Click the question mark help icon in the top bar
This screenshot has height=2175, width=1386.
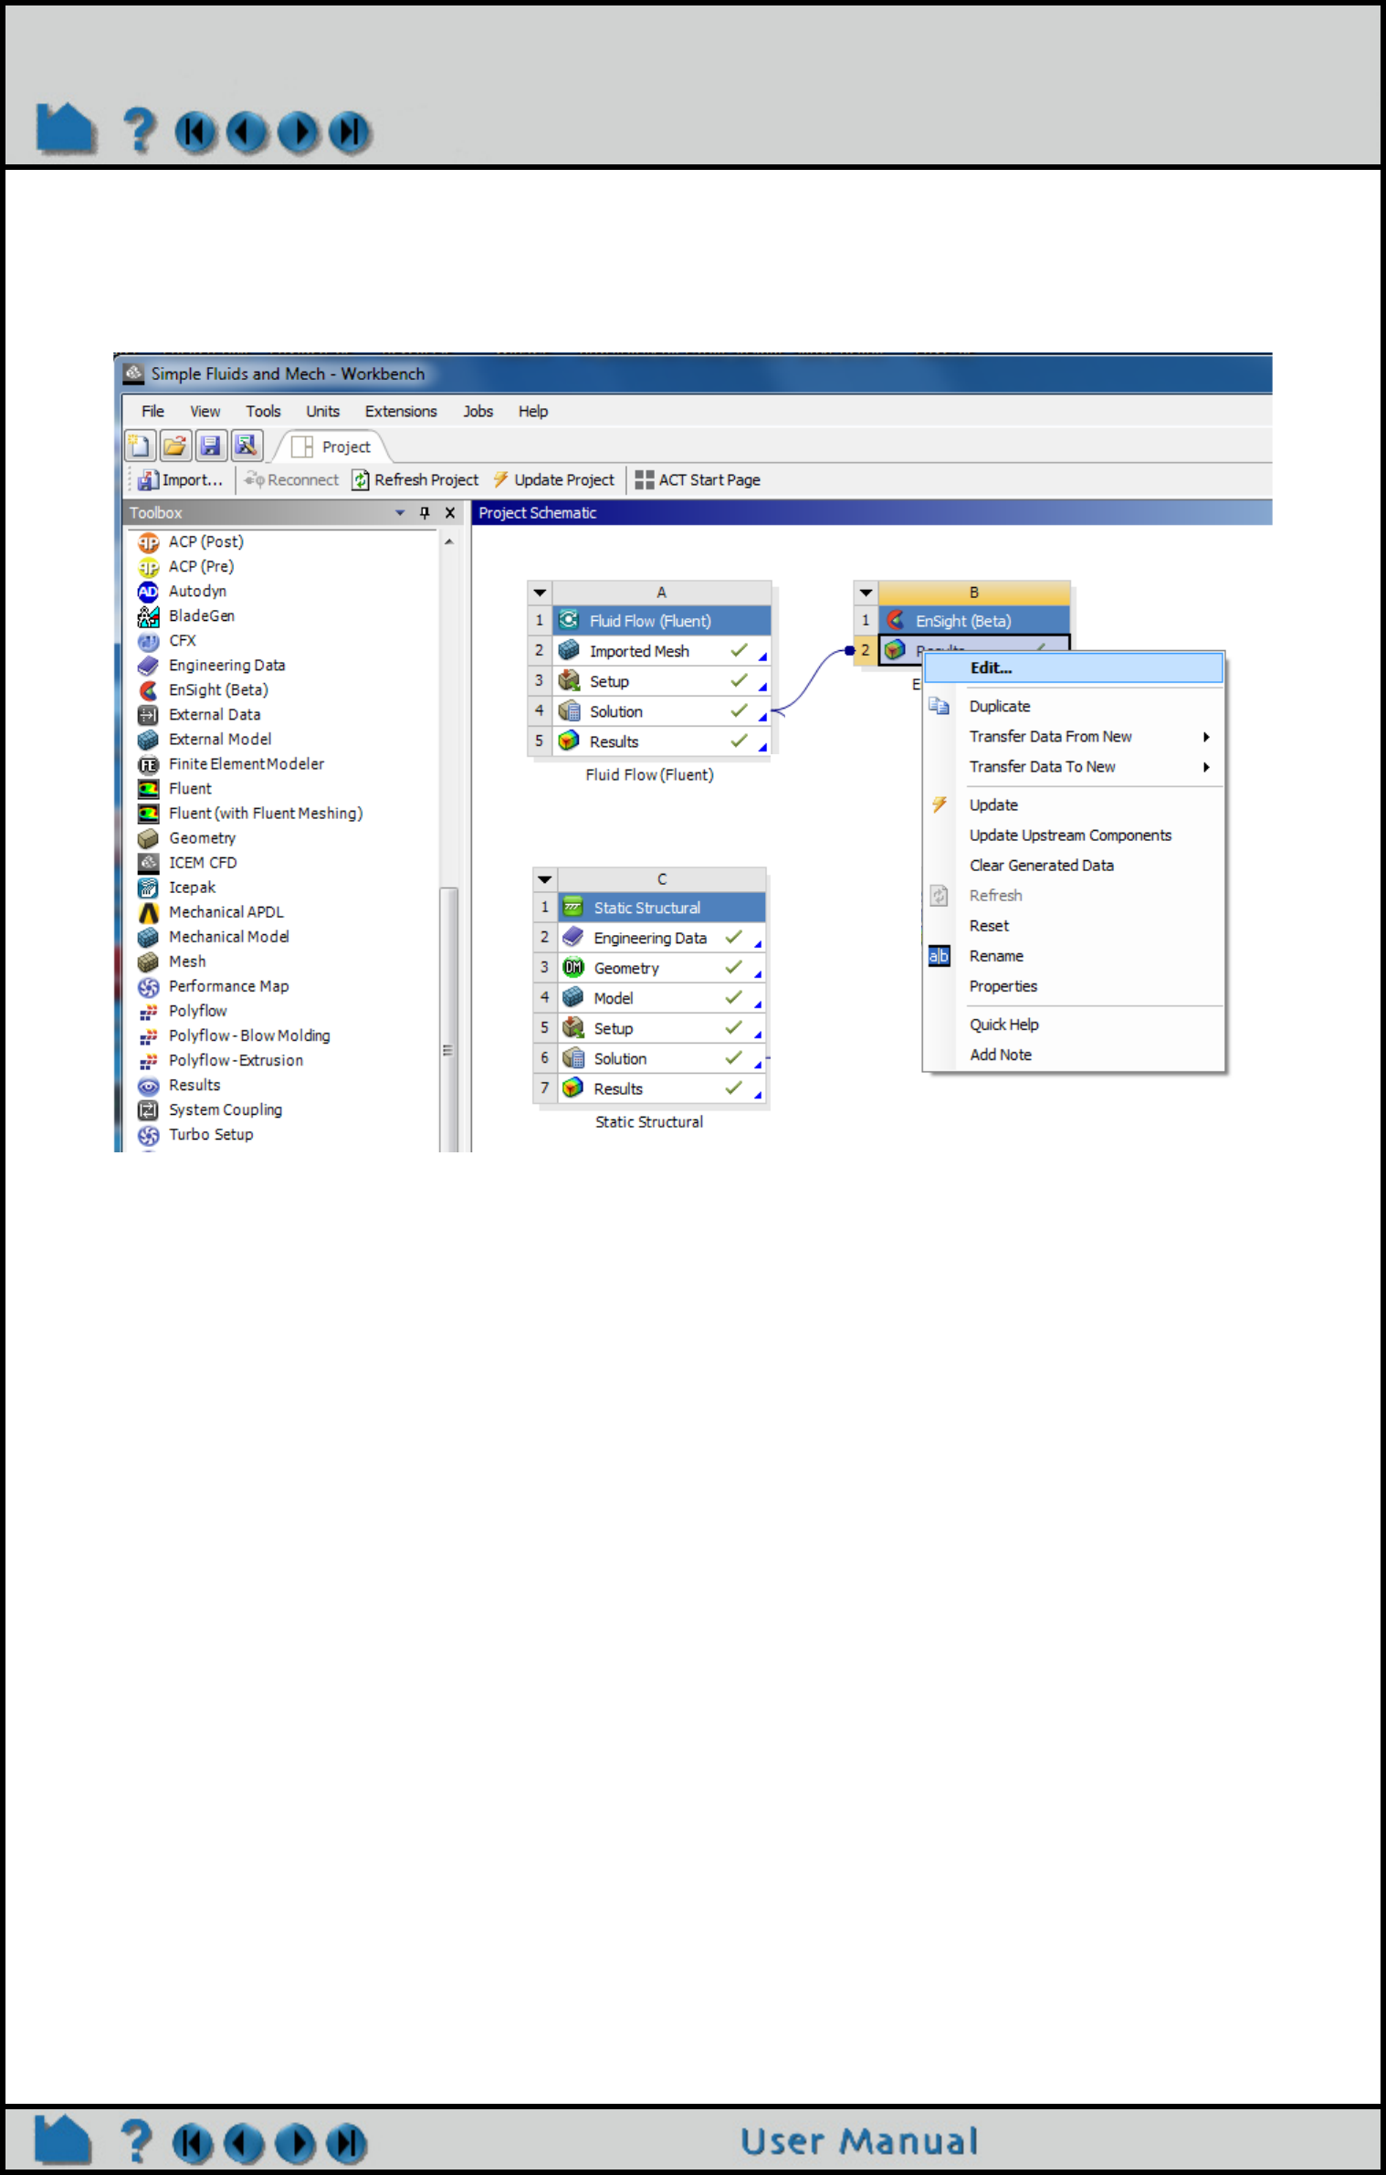tap(140, 130)
